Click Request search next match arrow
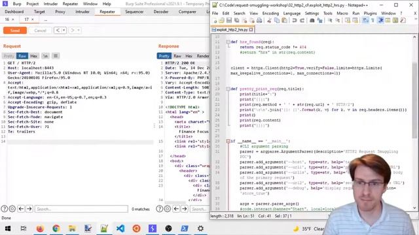This screenshot has height=235, width=419. pyautogui.click(x=29, y=209)
